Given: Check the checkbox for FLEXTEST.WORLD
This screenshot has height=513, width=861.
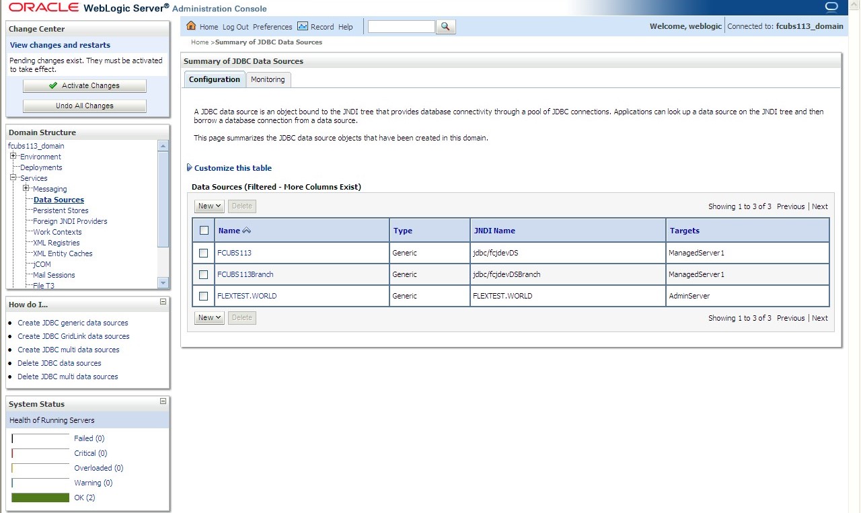Looking at the screenshot, I should click(x=204, y=296).
